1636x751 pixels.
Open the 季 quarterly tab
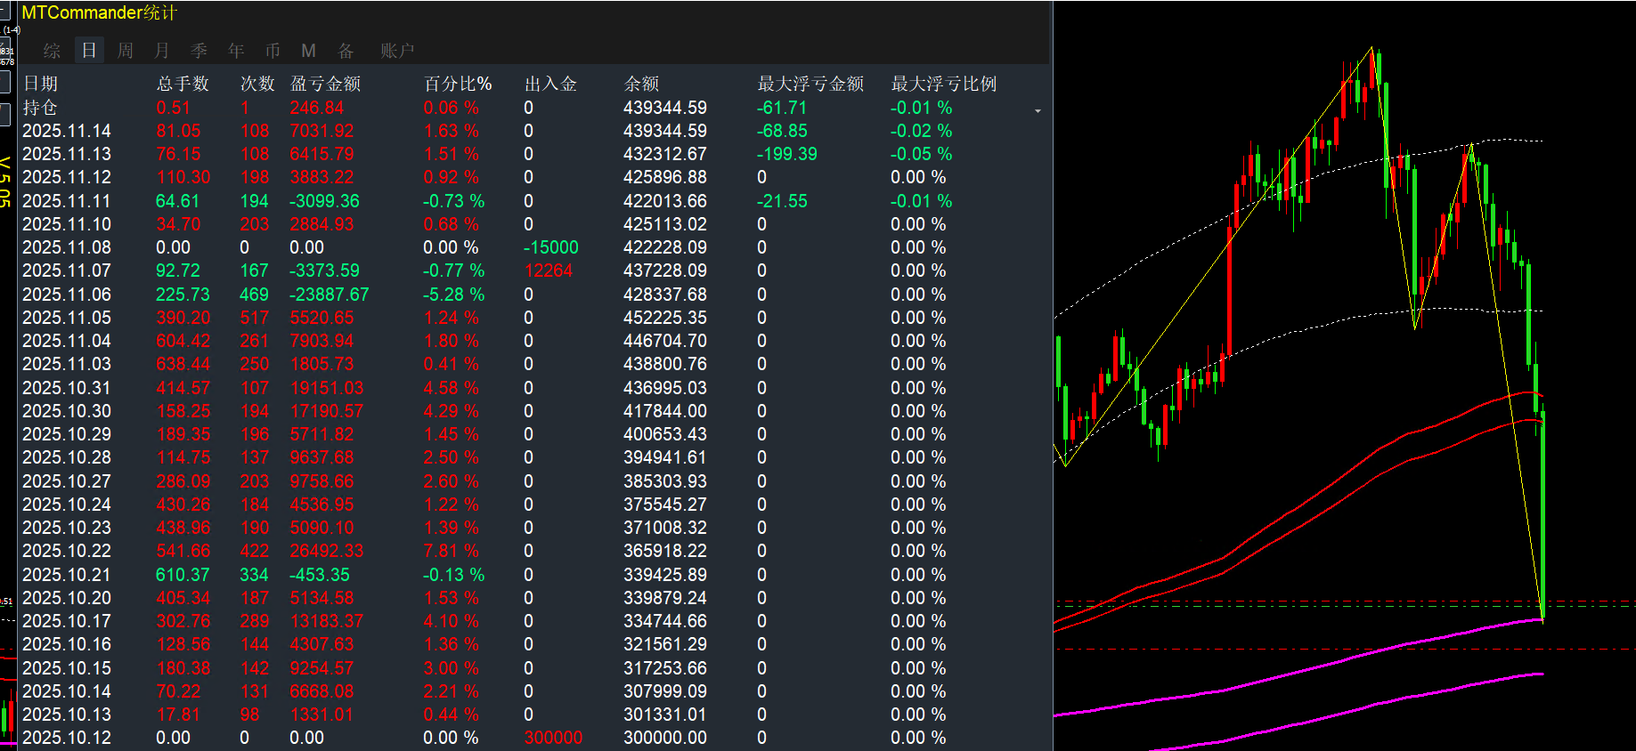point(199,51)
